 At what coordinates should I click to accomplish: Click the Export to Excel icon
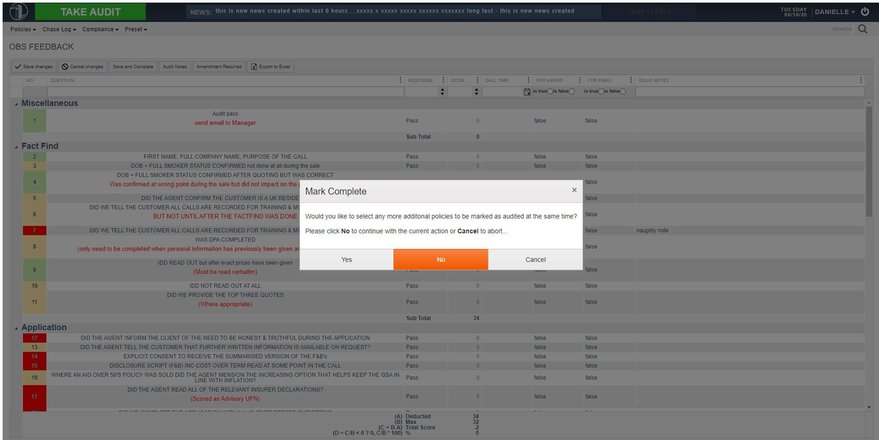[254, 67]
